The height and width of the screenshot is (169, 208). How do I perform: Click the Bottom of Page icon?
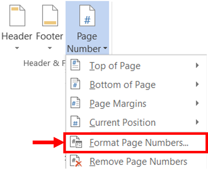(x=75, y=84)
